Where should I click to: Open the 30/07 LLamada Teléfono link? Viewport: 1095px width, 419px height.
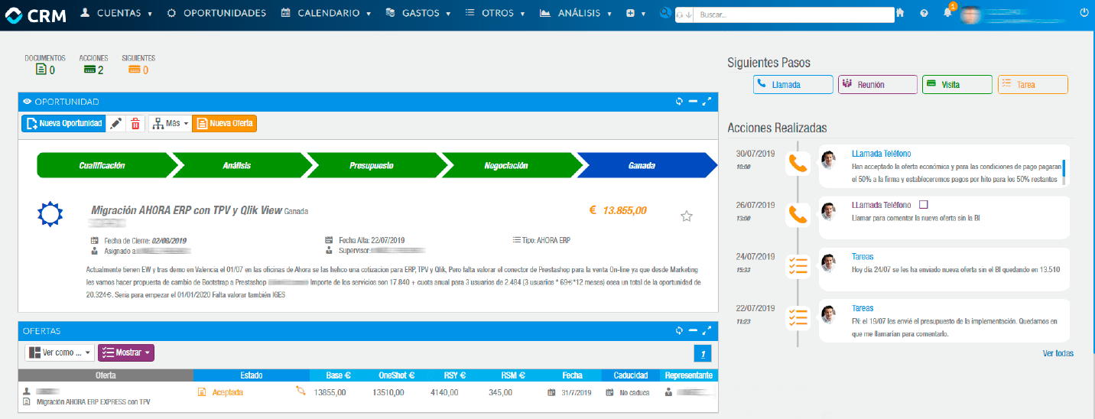(881, 154)
